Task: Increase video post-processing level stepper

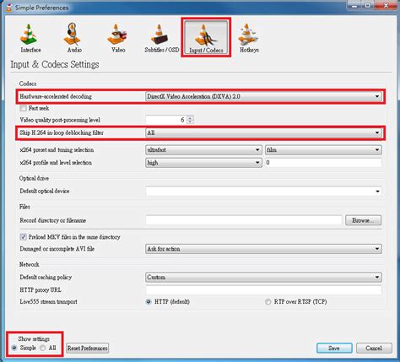Action: click(x=191, y=117)
